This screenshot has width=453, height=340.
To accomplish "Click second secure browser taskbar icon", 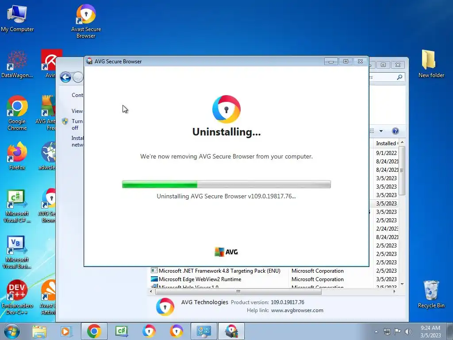I will tap(176, 331).
